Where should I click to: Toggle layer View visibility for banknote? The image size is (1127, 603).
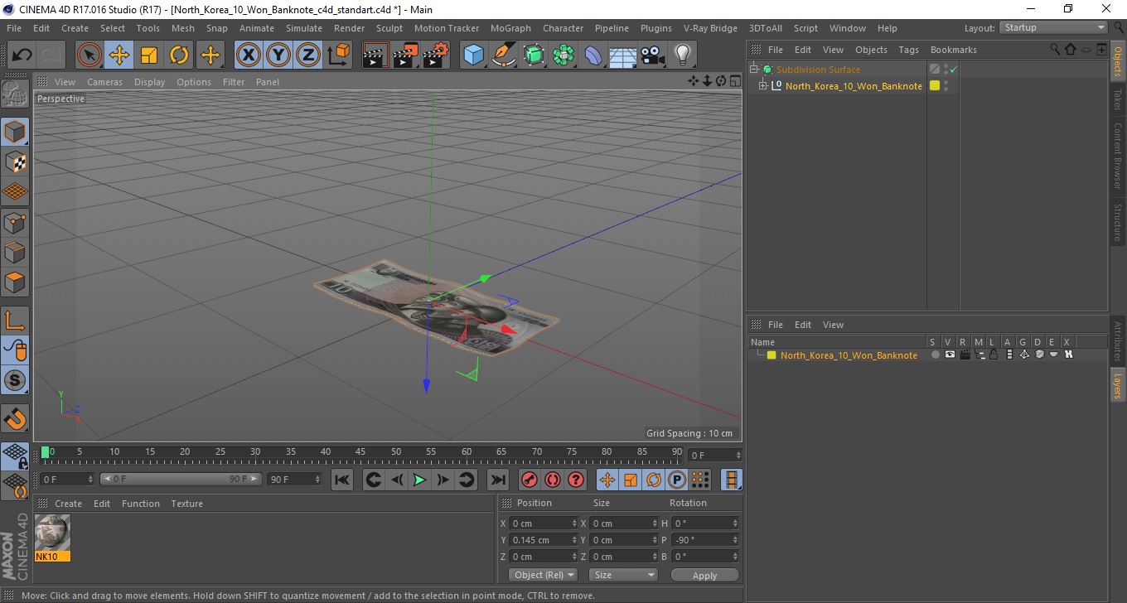tap(950, 355)
